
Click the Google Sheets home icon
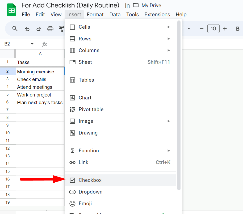tap(11, 9)
